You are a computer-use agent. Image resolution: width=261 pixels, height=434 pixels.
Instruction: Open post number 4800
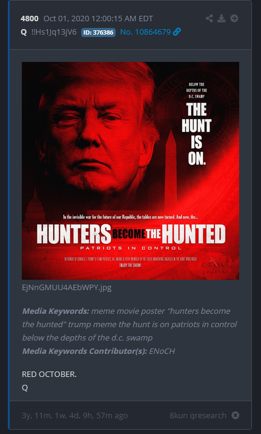(29, 19)
